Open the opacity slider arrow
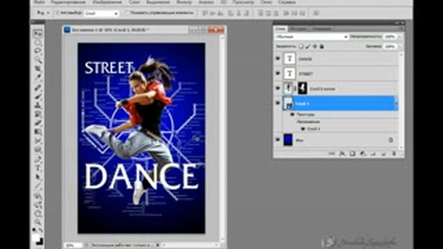Image resolution: width=443 pixels, height=249 pixels. (400, 37)
